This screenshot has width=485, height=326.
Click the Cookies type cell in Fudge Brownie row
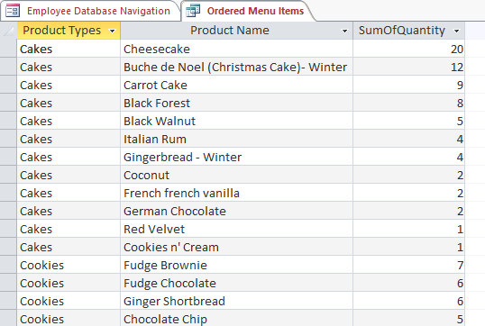69,265
